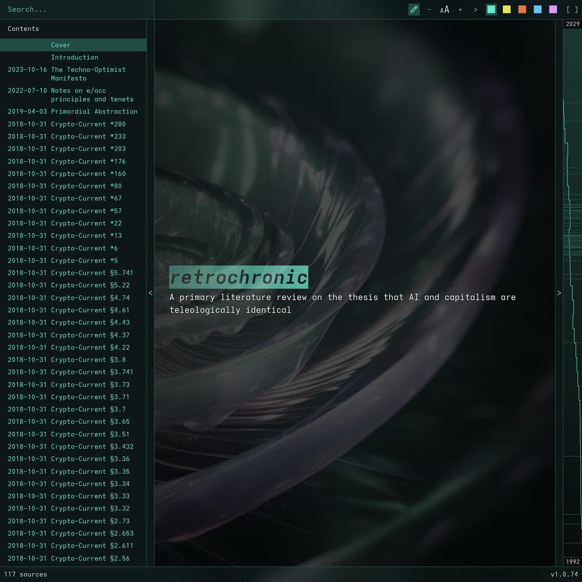Click the 1992 timeline label

pos(572,562)
